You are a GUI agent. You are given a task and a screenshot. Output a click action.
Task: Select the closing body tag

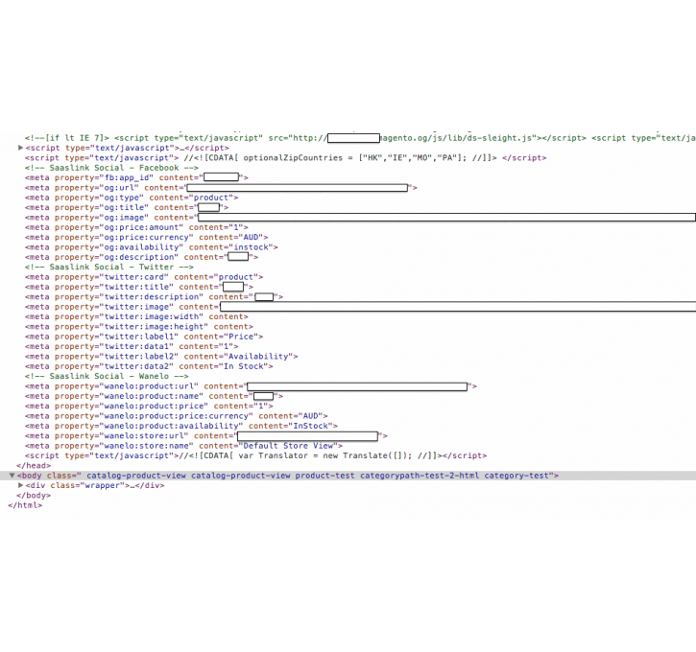coord(34,495)
